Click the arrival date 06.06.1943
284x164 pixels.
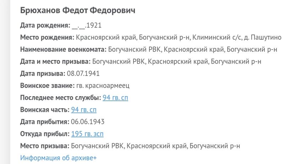coord(88,122)
